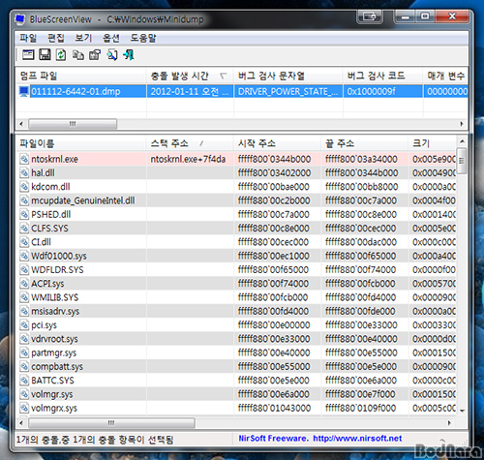Select the vdrvroot.sys row
This screenshot has height=460, width=484.
[236, 339]
